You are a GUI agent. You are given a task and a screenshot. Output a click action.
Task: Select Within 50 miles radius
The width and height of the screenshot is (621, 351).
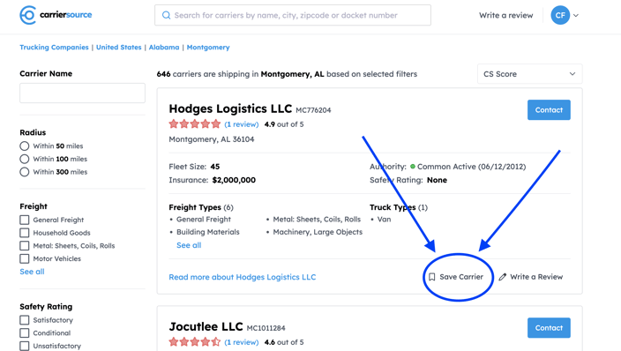pos(25,146)
